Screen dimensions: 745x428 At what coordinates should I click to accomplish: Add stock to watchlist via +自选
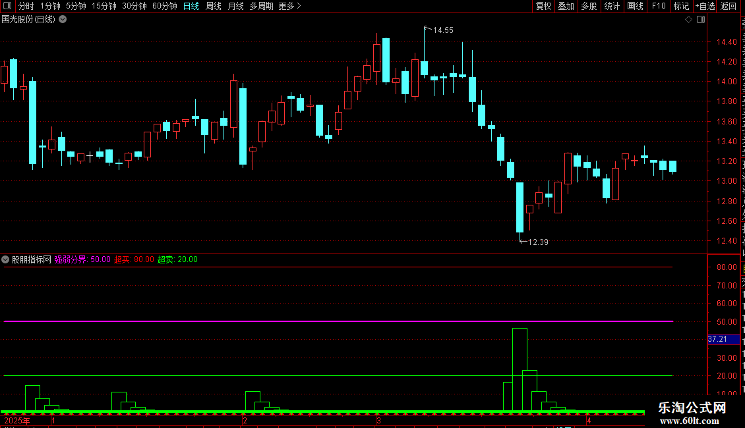pos(705,6)
